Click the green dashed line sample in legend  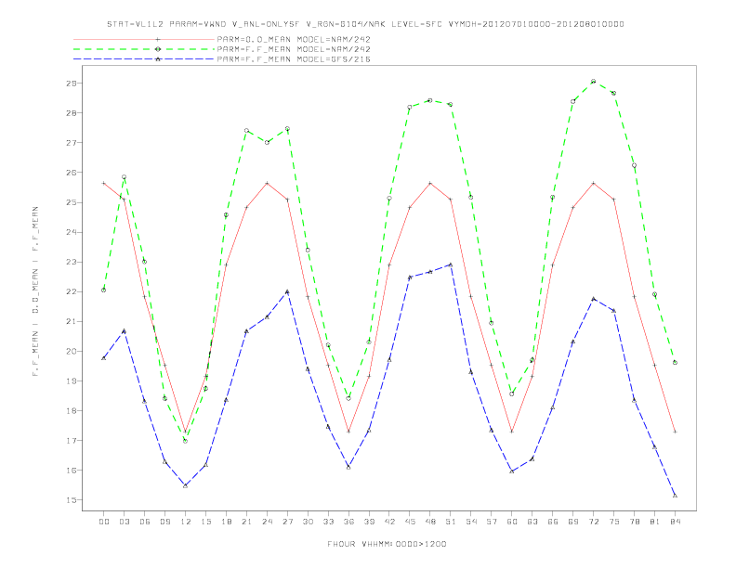(x=144, y=49)
